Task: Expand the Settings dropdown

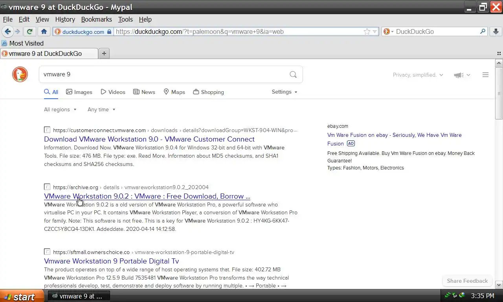Action: [285, 92]
